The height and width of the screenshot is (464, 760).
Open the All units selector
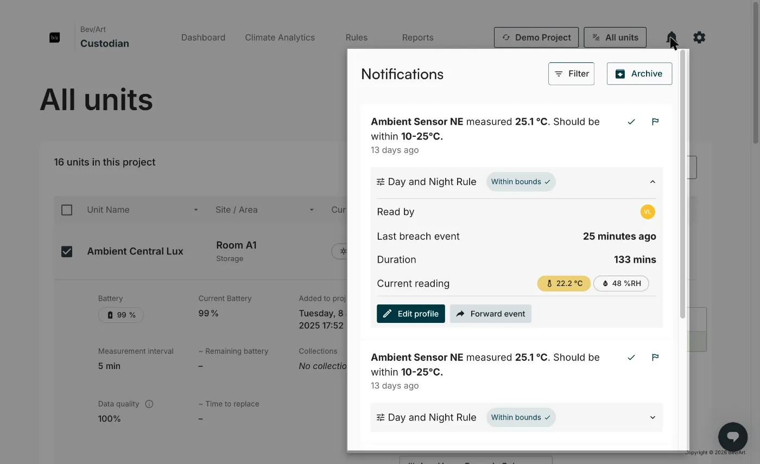click(x=615, y=37)
